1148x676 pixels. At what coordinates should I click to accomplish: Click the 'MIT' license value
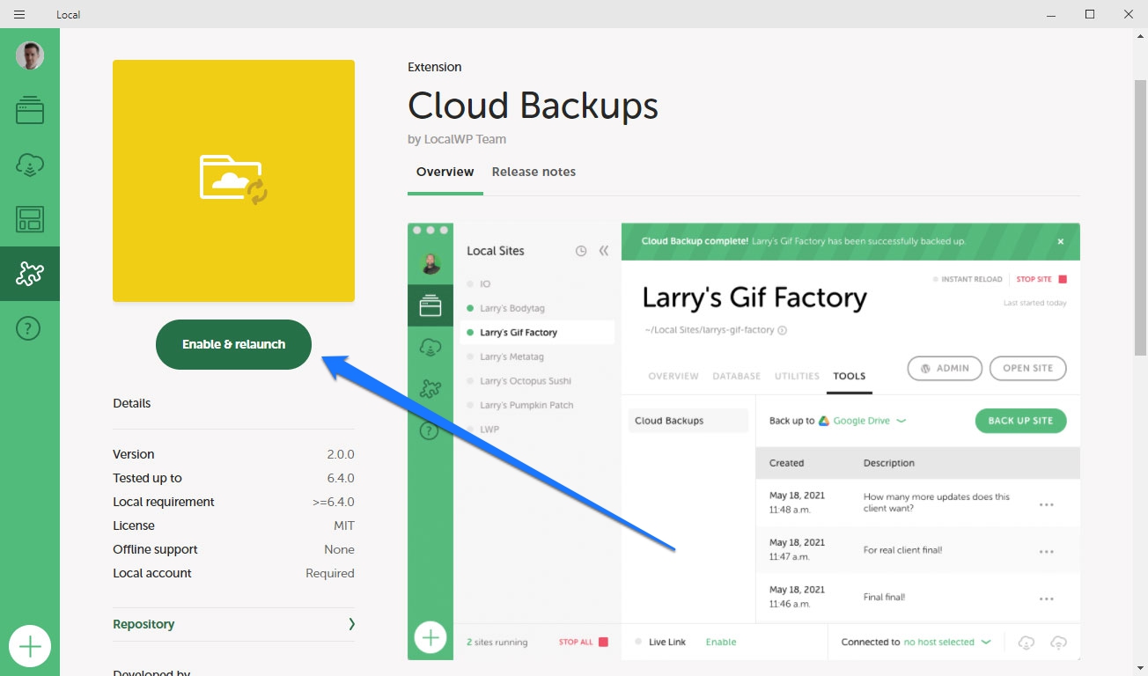pos(344,525)
